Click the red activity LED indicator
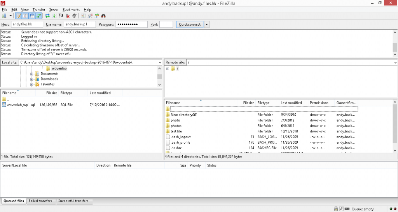Viewport: 398px width, 212px height. 395,209
